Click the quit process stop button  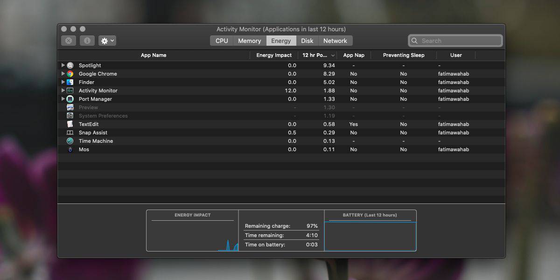69,41
